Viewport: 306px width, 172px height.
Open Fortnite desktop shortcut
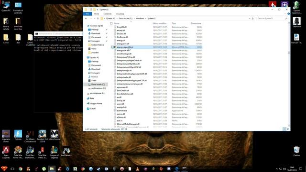pos(18,135)
